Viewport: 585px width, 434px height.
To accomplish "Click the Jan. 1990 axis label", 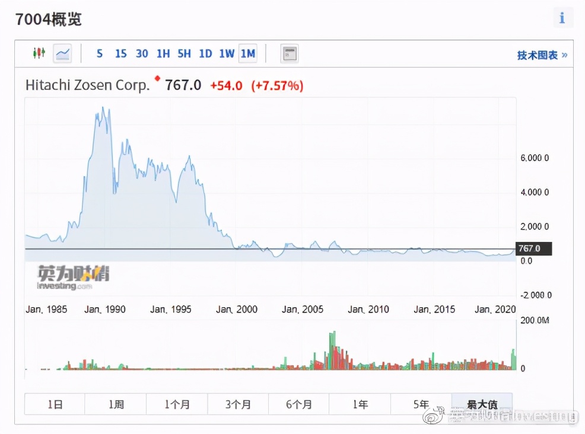I will (x=105, y=309).
